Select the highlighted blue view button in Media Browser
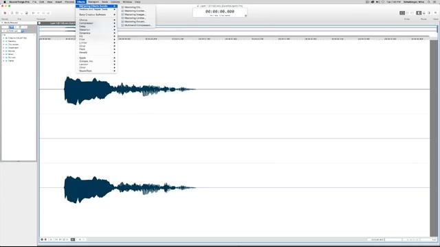The image size is (440, 247). pos(12,27)
